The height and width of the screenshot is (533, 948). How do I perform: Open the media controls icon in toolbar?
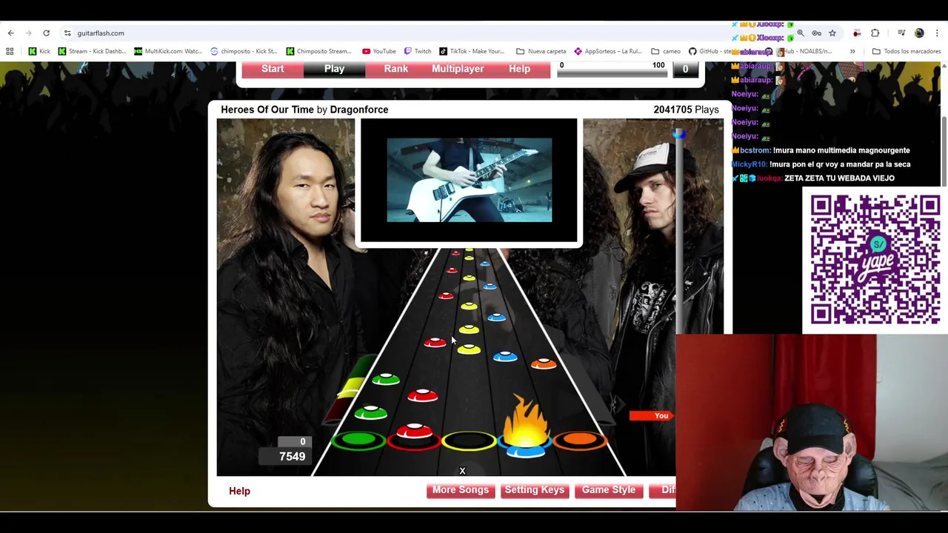[x=901, y=33]
